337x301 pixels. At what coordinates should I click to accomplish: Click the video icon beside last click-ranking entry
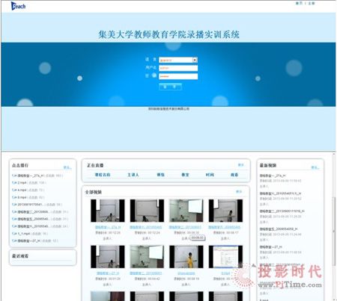point(14,241)
